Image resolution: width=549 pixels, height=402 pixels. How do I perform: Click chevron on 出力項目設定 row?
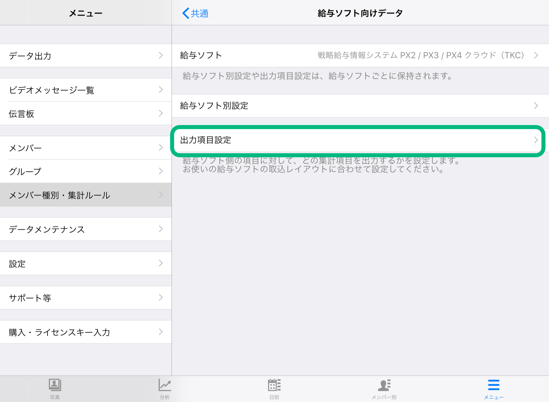[x=536, y=140]
